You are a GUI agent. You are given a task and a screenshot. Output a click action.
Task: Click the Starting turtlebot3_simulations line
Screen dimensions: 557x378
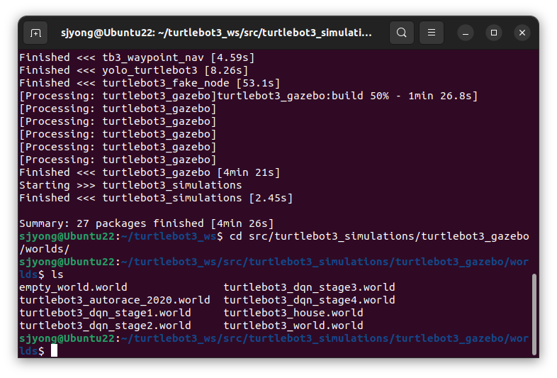tap(130, 185)
